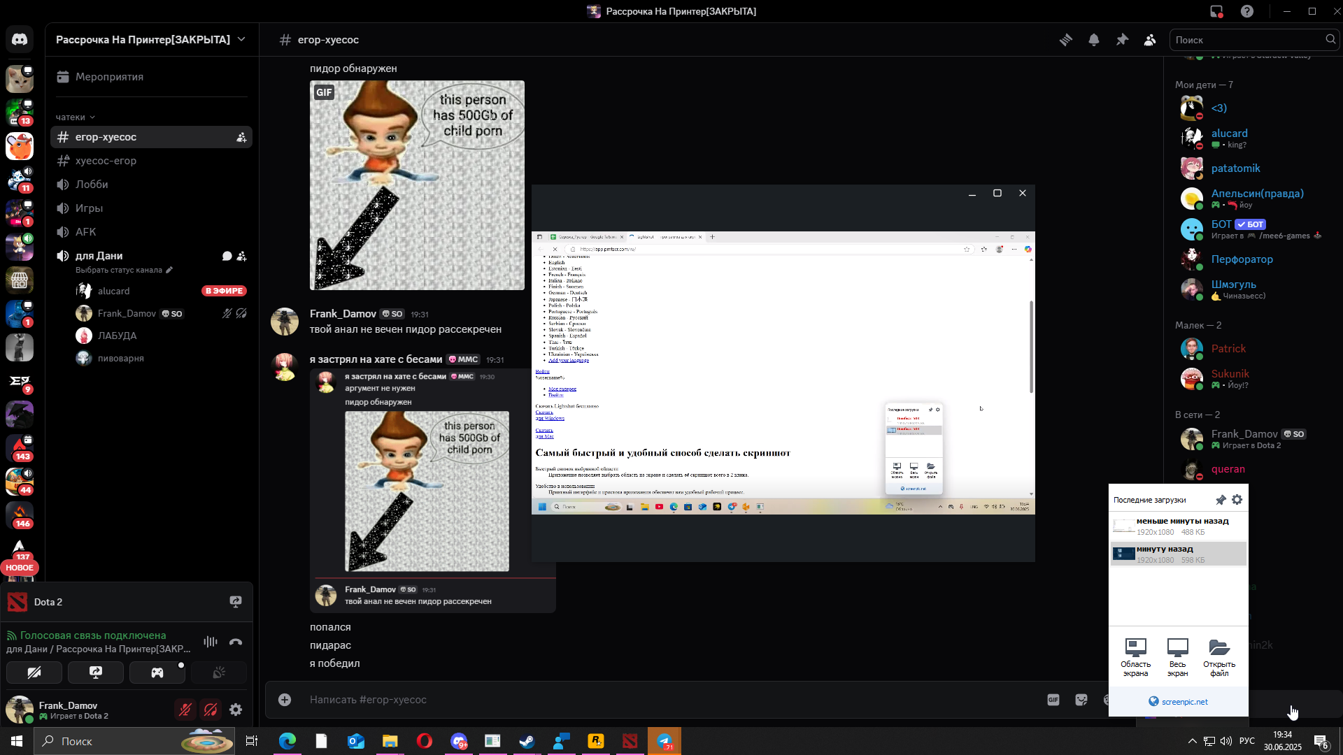The height and width of the screenshot is (755, 1343).
Task: Show hidden system tray icons chevron
Action: (1192, 741)
